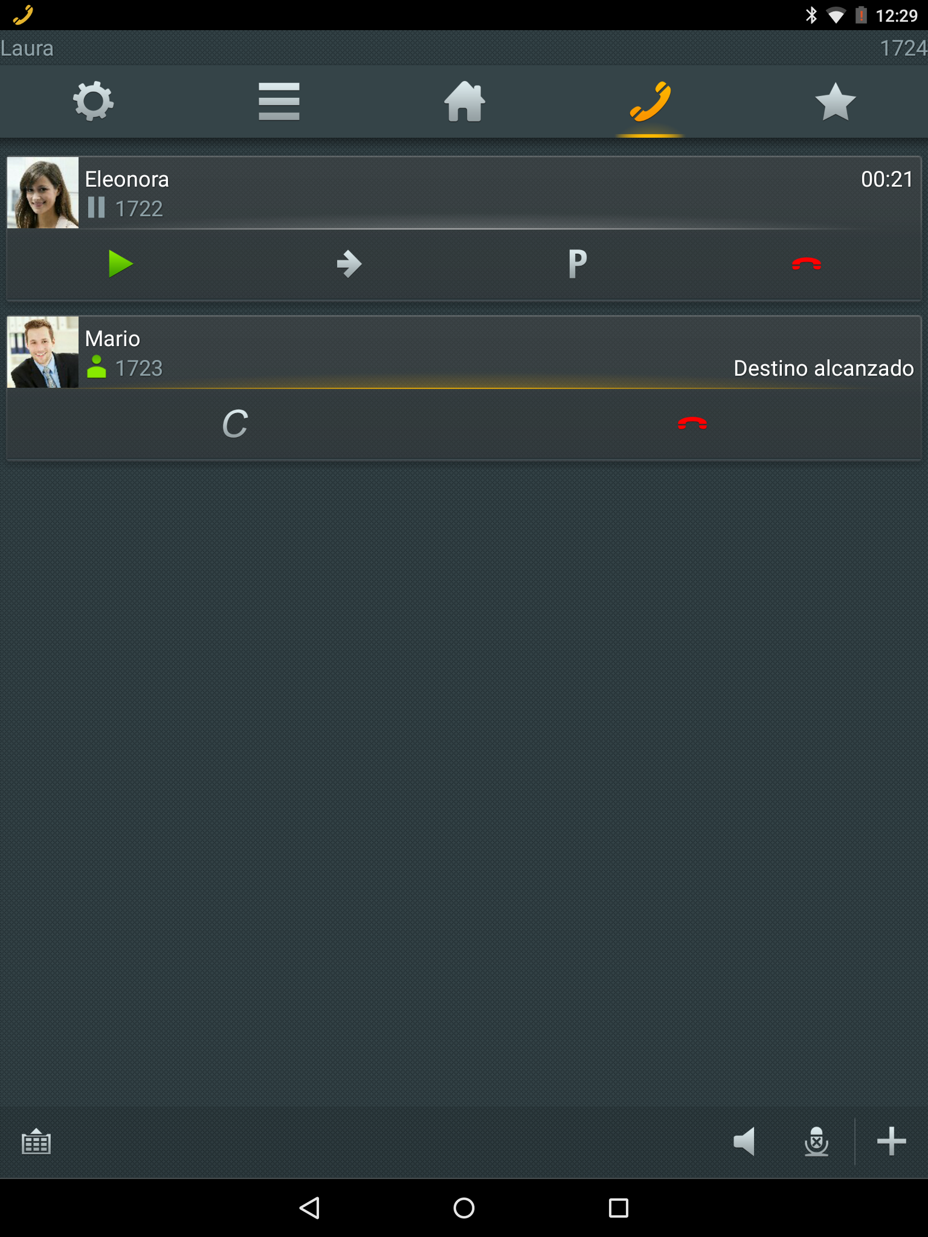Tap the Android recent apps square

(x=619, y=1208)
